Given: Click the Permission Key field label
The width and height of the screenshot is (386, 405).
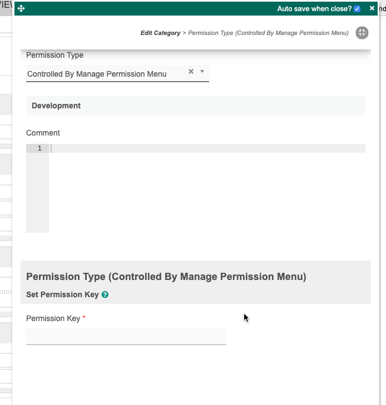Looking at the screenshot, I should click(53, 318).
